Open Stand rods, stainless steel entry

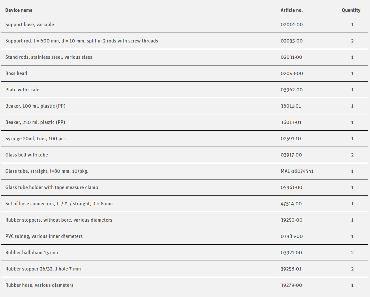(x=49, y=57)
